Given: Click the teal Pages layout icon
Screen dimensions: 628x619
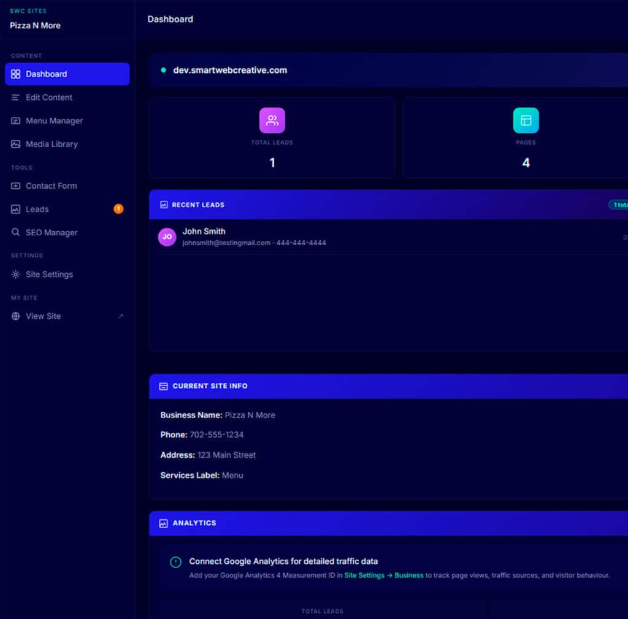Looking at the screenshot, I should coord(526,120).
